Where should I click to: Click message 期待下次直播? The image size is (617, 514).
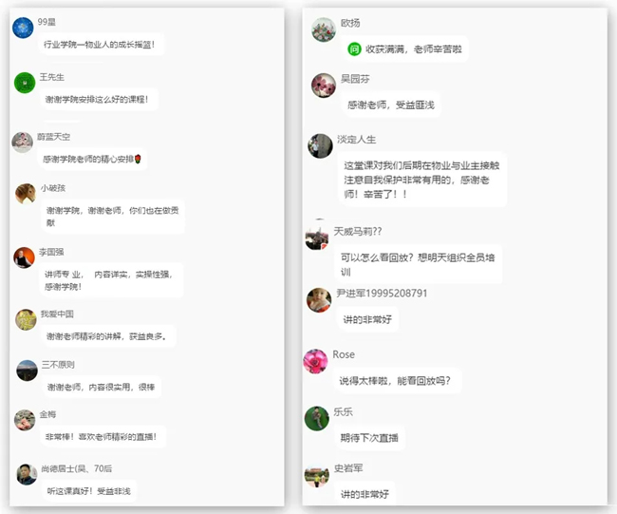(x=369, y=438)
